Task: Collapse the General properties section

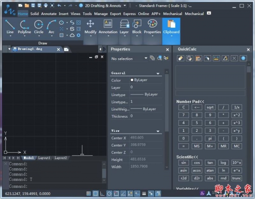Action: coord(158,74)
